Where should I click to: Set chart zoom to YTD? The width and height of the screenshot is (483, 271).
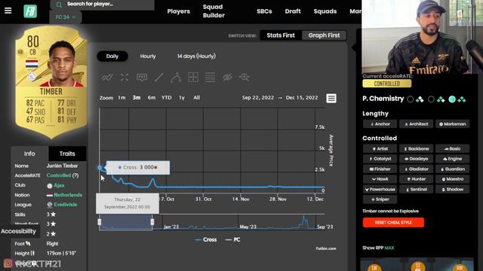click(167, 98)
